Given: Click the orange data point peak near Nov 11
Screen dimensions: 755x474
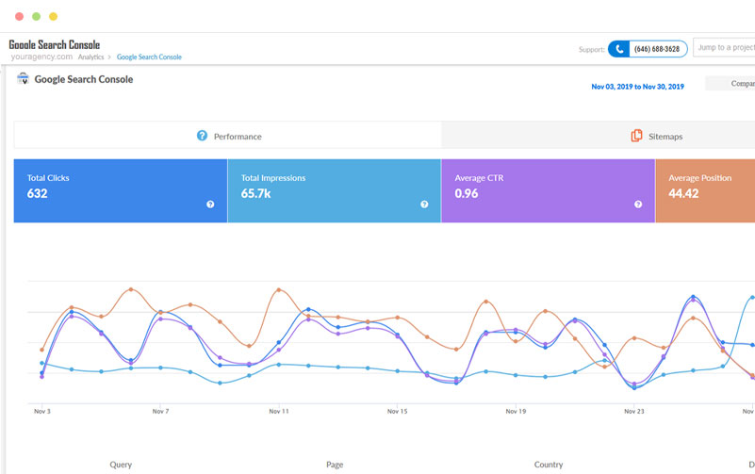Looking at the screenshot, I should point(279,289).
